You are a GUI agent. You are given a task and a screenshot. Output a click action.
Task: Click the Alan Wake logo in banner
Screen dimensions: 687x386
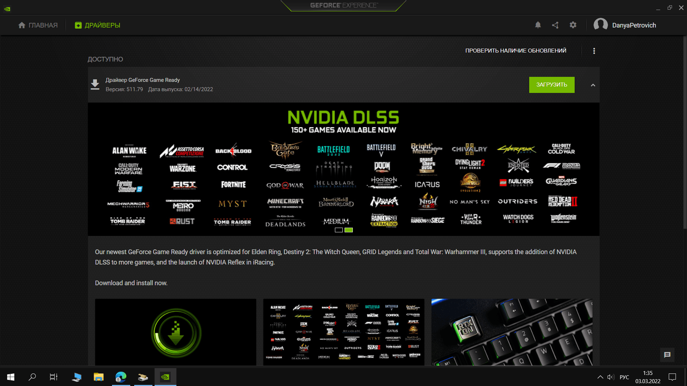tap(129, 151)
